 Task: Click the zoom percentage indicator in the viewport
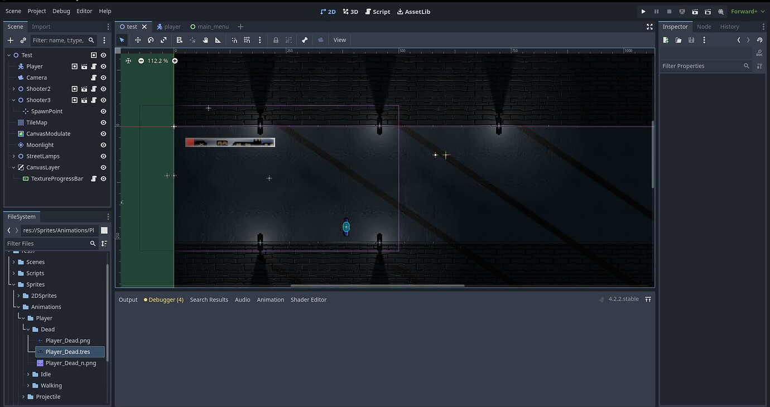(x=157, y=61)
